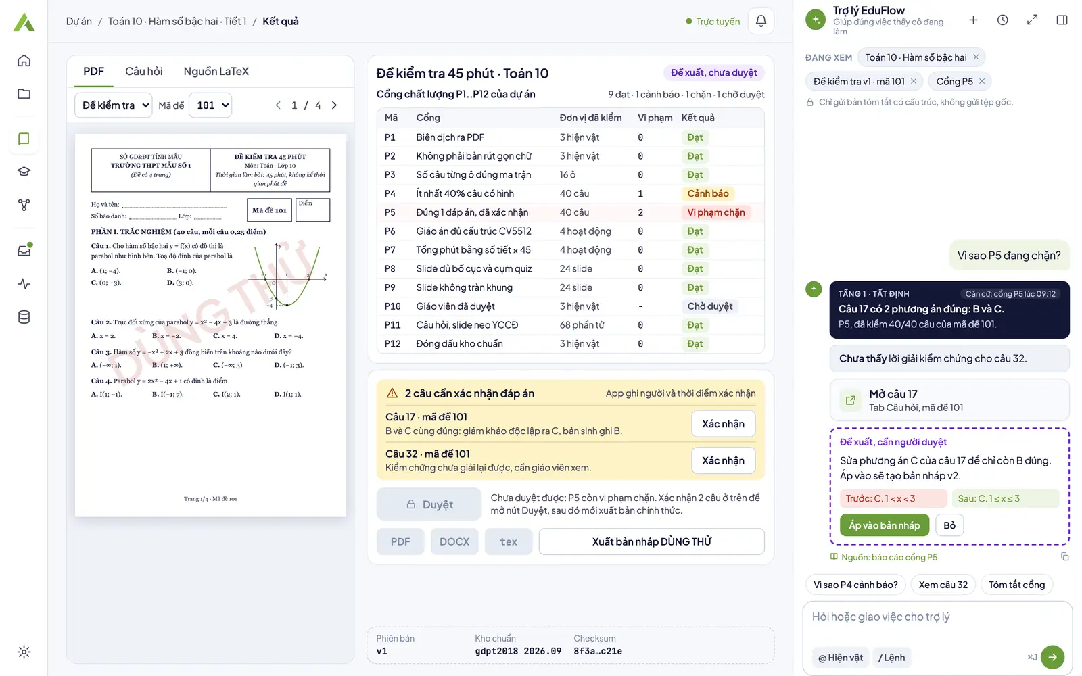The height and width of the screenshot is (676, 1082).
Task: Start a new chat with the plus icon
Action: (973, 20)
